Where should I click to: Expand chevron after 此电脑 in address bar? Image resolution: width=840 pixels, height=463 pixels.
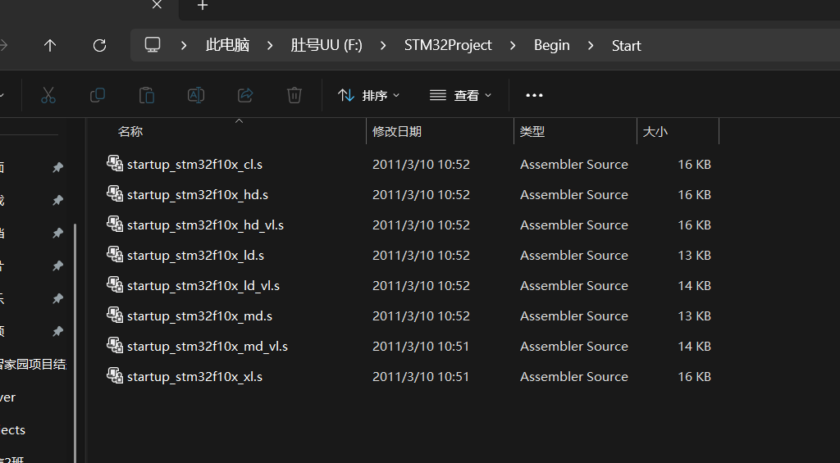pyautogui.click(x=270, y=46)
